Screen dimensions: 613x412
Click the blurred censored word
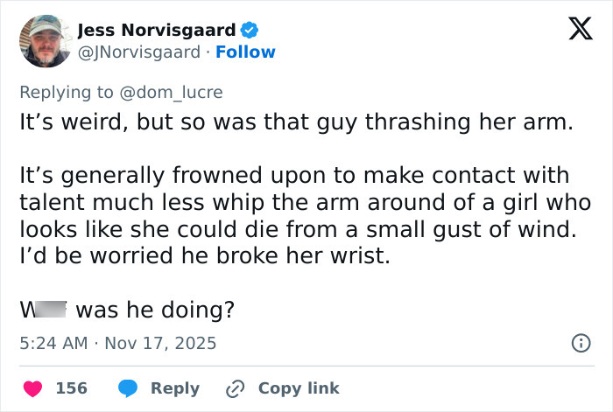pos(51,310)
